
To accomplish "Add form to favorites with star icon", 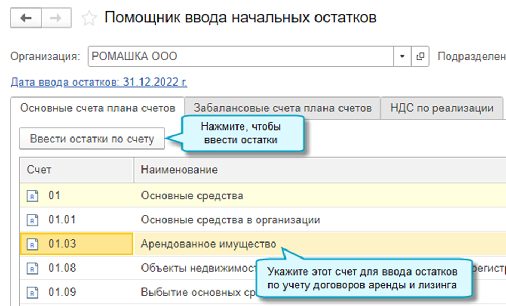I will click(89, 18).
